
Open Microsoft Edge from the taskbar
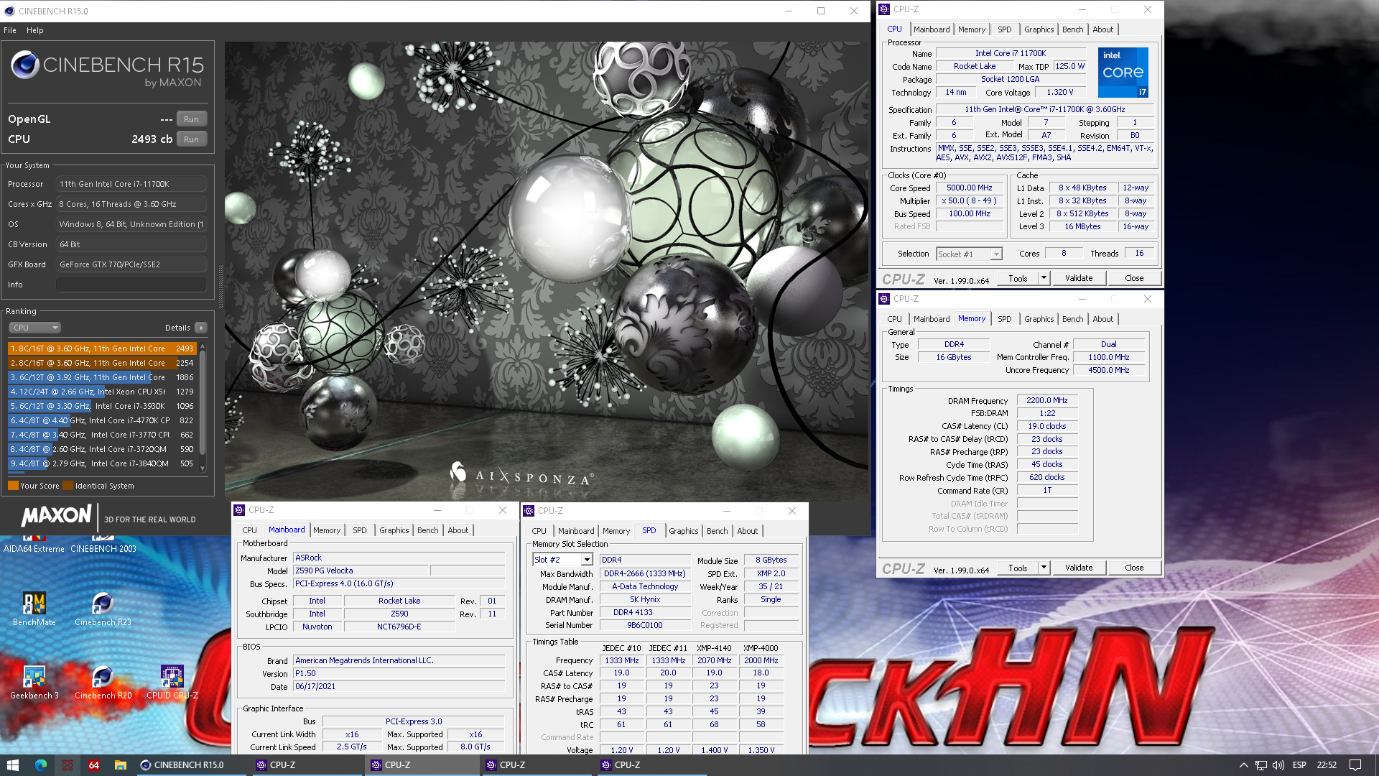(x=40, y=765)
